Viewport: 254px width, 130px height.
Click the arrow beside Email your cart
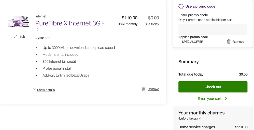click(226, 98)
